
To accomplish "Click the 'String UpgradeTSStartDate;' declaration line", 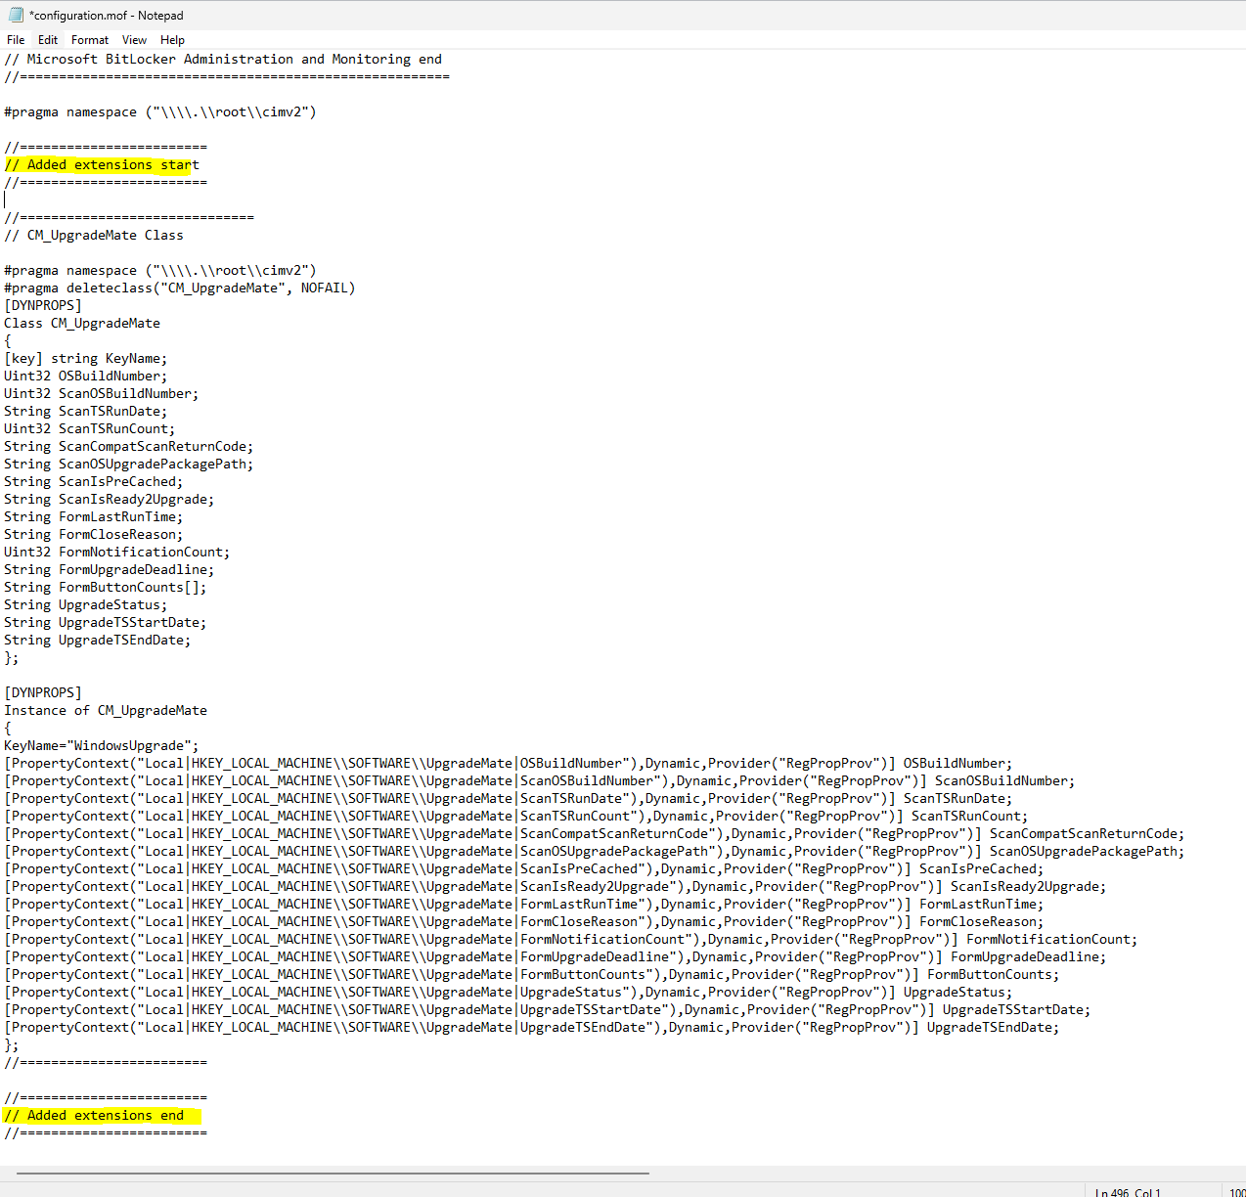I will [106, 623].
